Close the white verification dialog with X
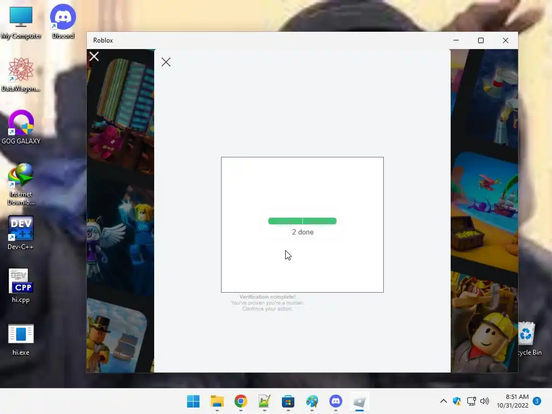The image size is (552, 414). (x=166, y=63)
